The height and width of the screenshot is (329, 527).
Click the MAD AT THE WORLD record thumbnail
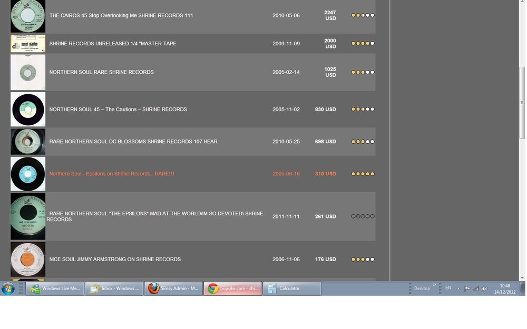tap(28, 216)
